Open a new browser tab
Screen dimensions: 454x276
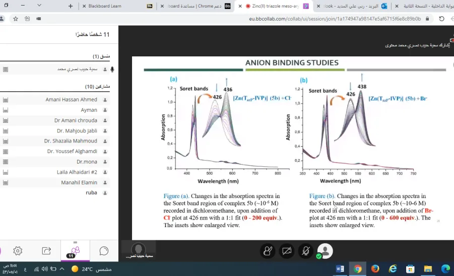[x=71, y=6]
